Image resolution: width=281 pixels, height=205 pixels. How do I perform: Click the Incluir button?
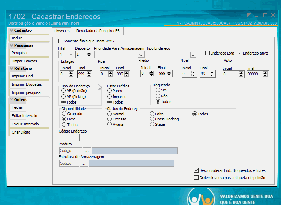pyautogui.click(x=29, y=38)
